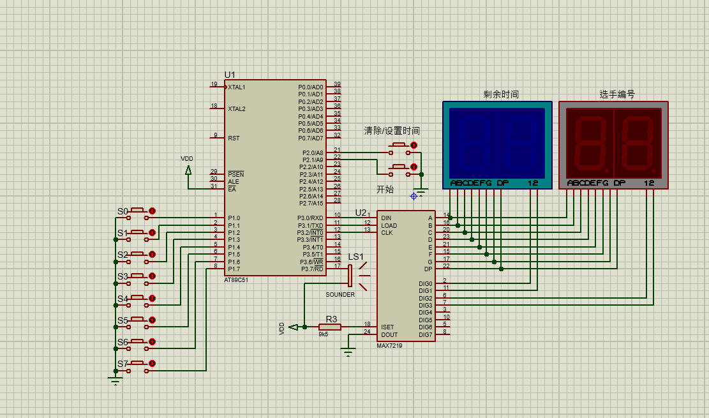The image size is (709, 418).
Task: Click the ISET pin label
Action: tap(387, 327)
